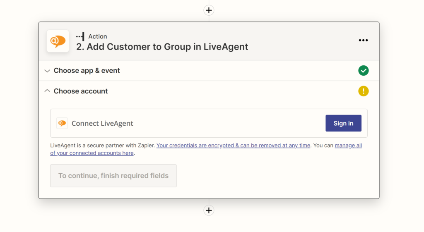Click the large LiveAgent logo in step header
The image size is (424, 232).
coord(58,41)
